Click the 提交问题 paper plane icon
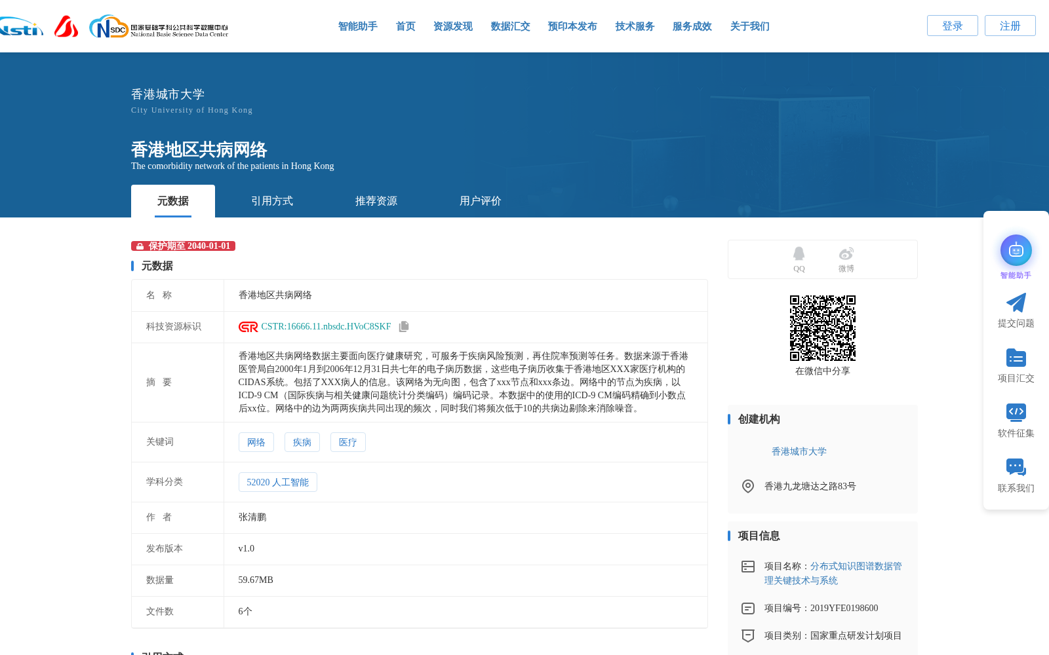Viewport: 1049px width, 655px height. [x=1016, y=303]
